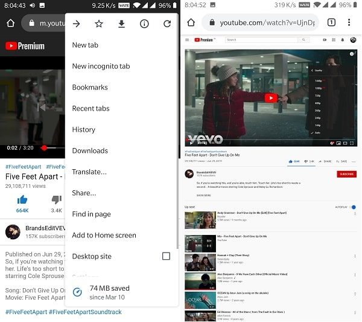Open the tab switcher showing 1
This screenshot has height=322, width=362.
point(331,22)
